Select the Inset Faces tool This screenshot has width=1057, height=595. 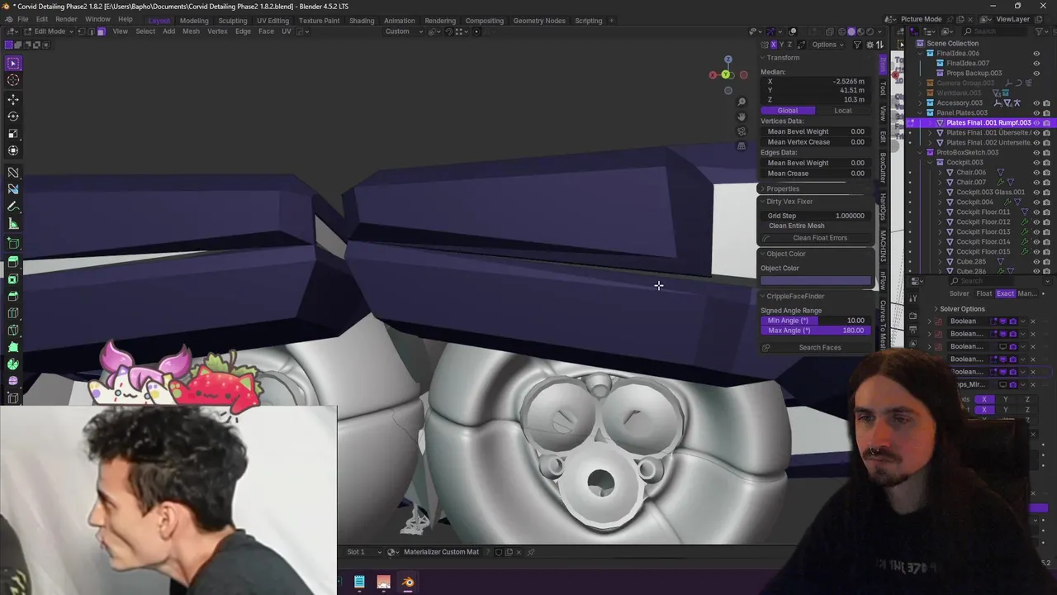[13, 279]
